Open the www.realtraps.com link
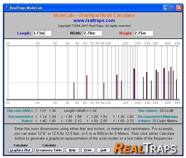 click(x=94, y=20)
